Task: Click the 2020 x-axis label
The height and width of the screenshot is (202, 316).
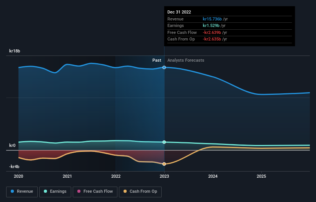Action: (x=18, y=176)
